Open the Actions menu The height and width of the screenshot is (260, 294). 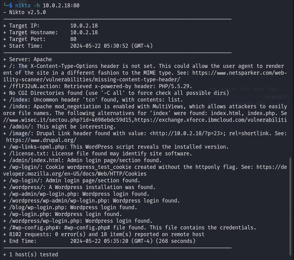coord(228,89)
